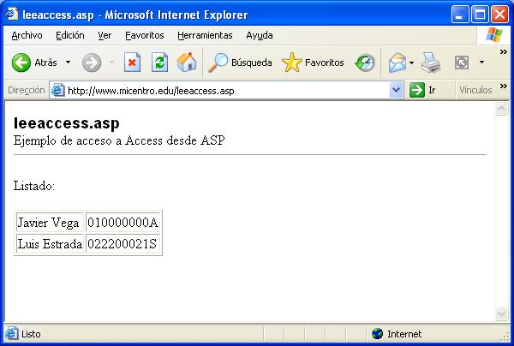
Task: Open the Herramientas menu
Action: [205, 35]
